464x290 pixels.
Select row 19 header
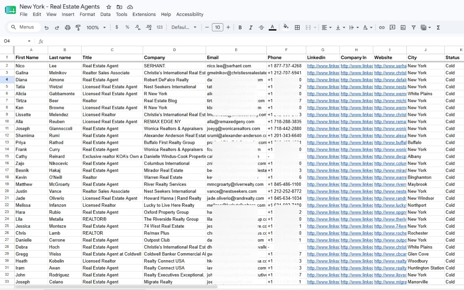pos(7,184)
